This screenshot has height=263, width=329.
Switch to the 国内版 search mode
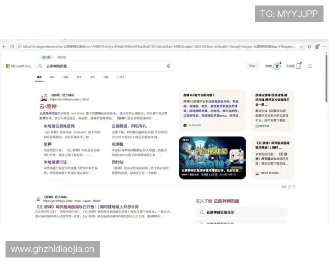tap(47, 57)
